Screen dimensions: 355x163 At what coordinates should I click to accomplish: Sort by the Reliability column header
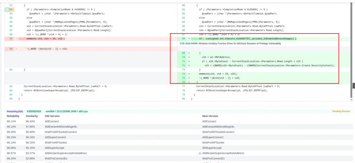(13, 116)
